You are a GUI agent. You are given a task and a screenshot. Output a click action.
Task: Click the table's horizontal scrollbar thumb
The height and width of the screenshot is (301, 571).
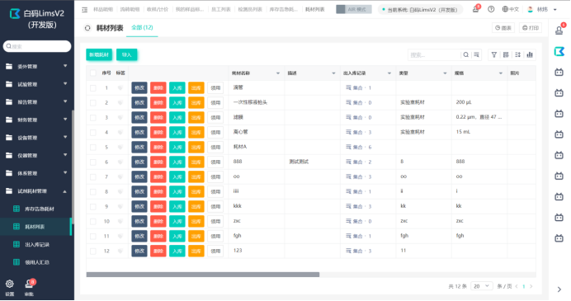(x=203, y=275)
